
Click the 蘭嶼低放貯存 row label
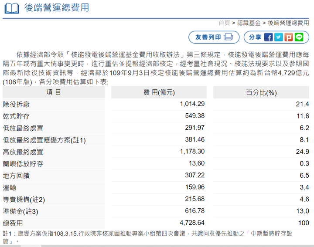click(x=23, y=164)
